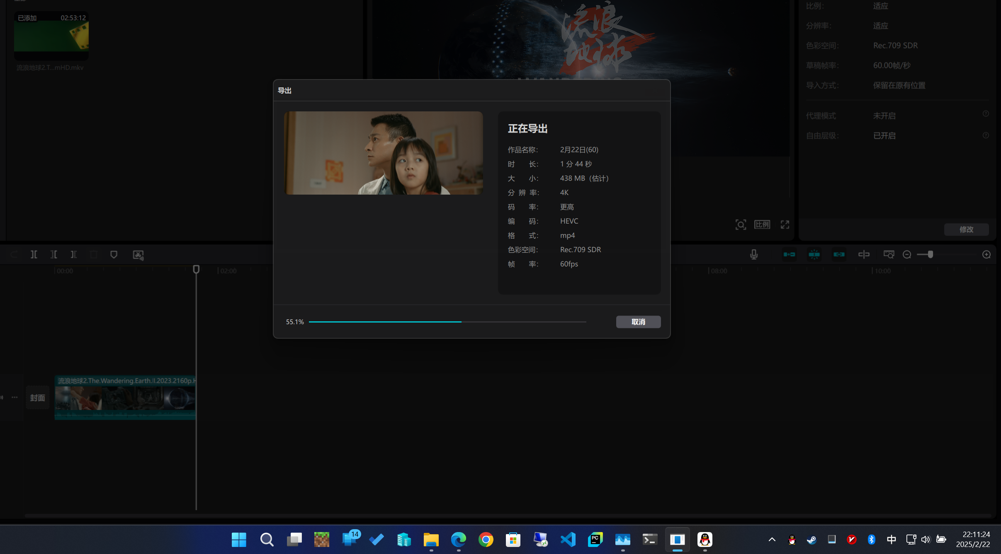Show hidden system tray icons chevron
Image resolution: width=1001 pixels, height=554 pixels.
[772, 540]
